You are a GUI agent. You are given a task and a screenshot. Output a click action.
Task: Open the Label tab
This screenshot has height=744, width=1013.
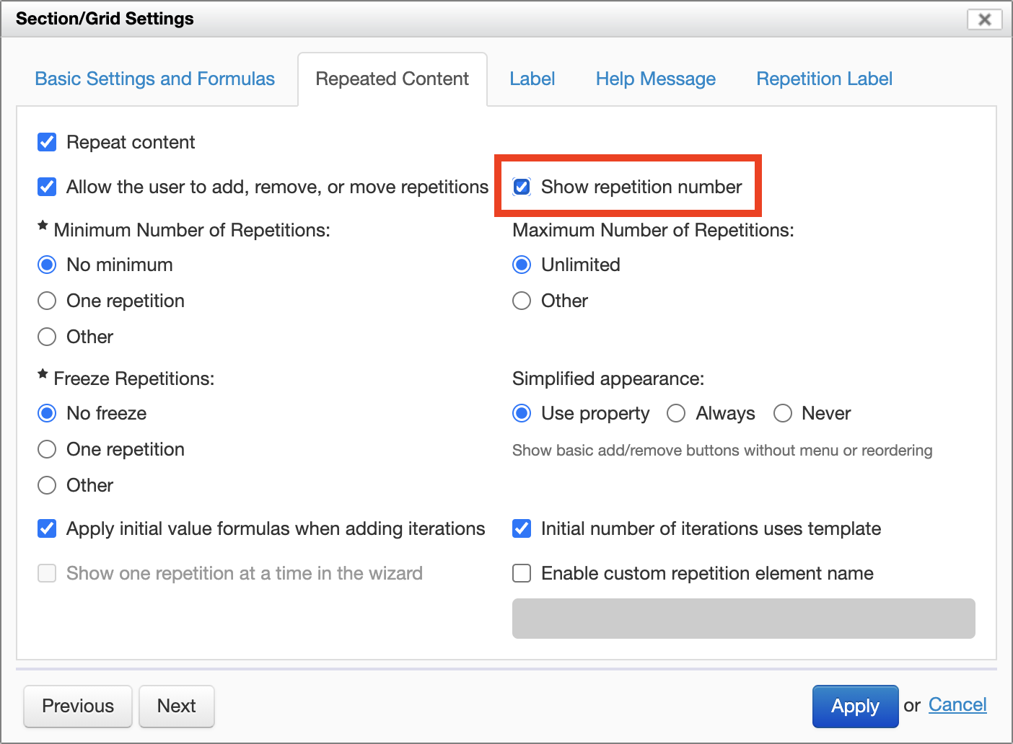pyautogui.click(x=532, y=79)
